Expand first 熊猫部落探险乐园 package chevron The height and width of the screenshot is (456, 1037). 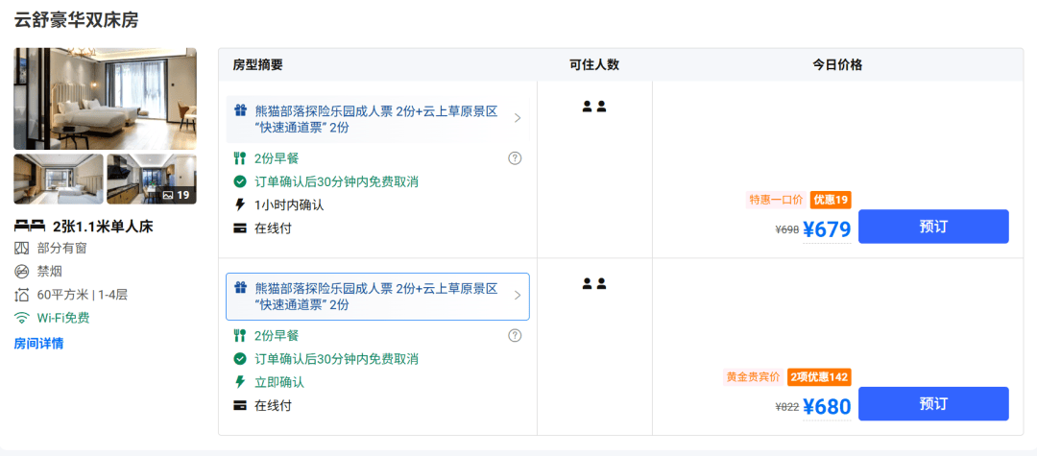point(518,118)
